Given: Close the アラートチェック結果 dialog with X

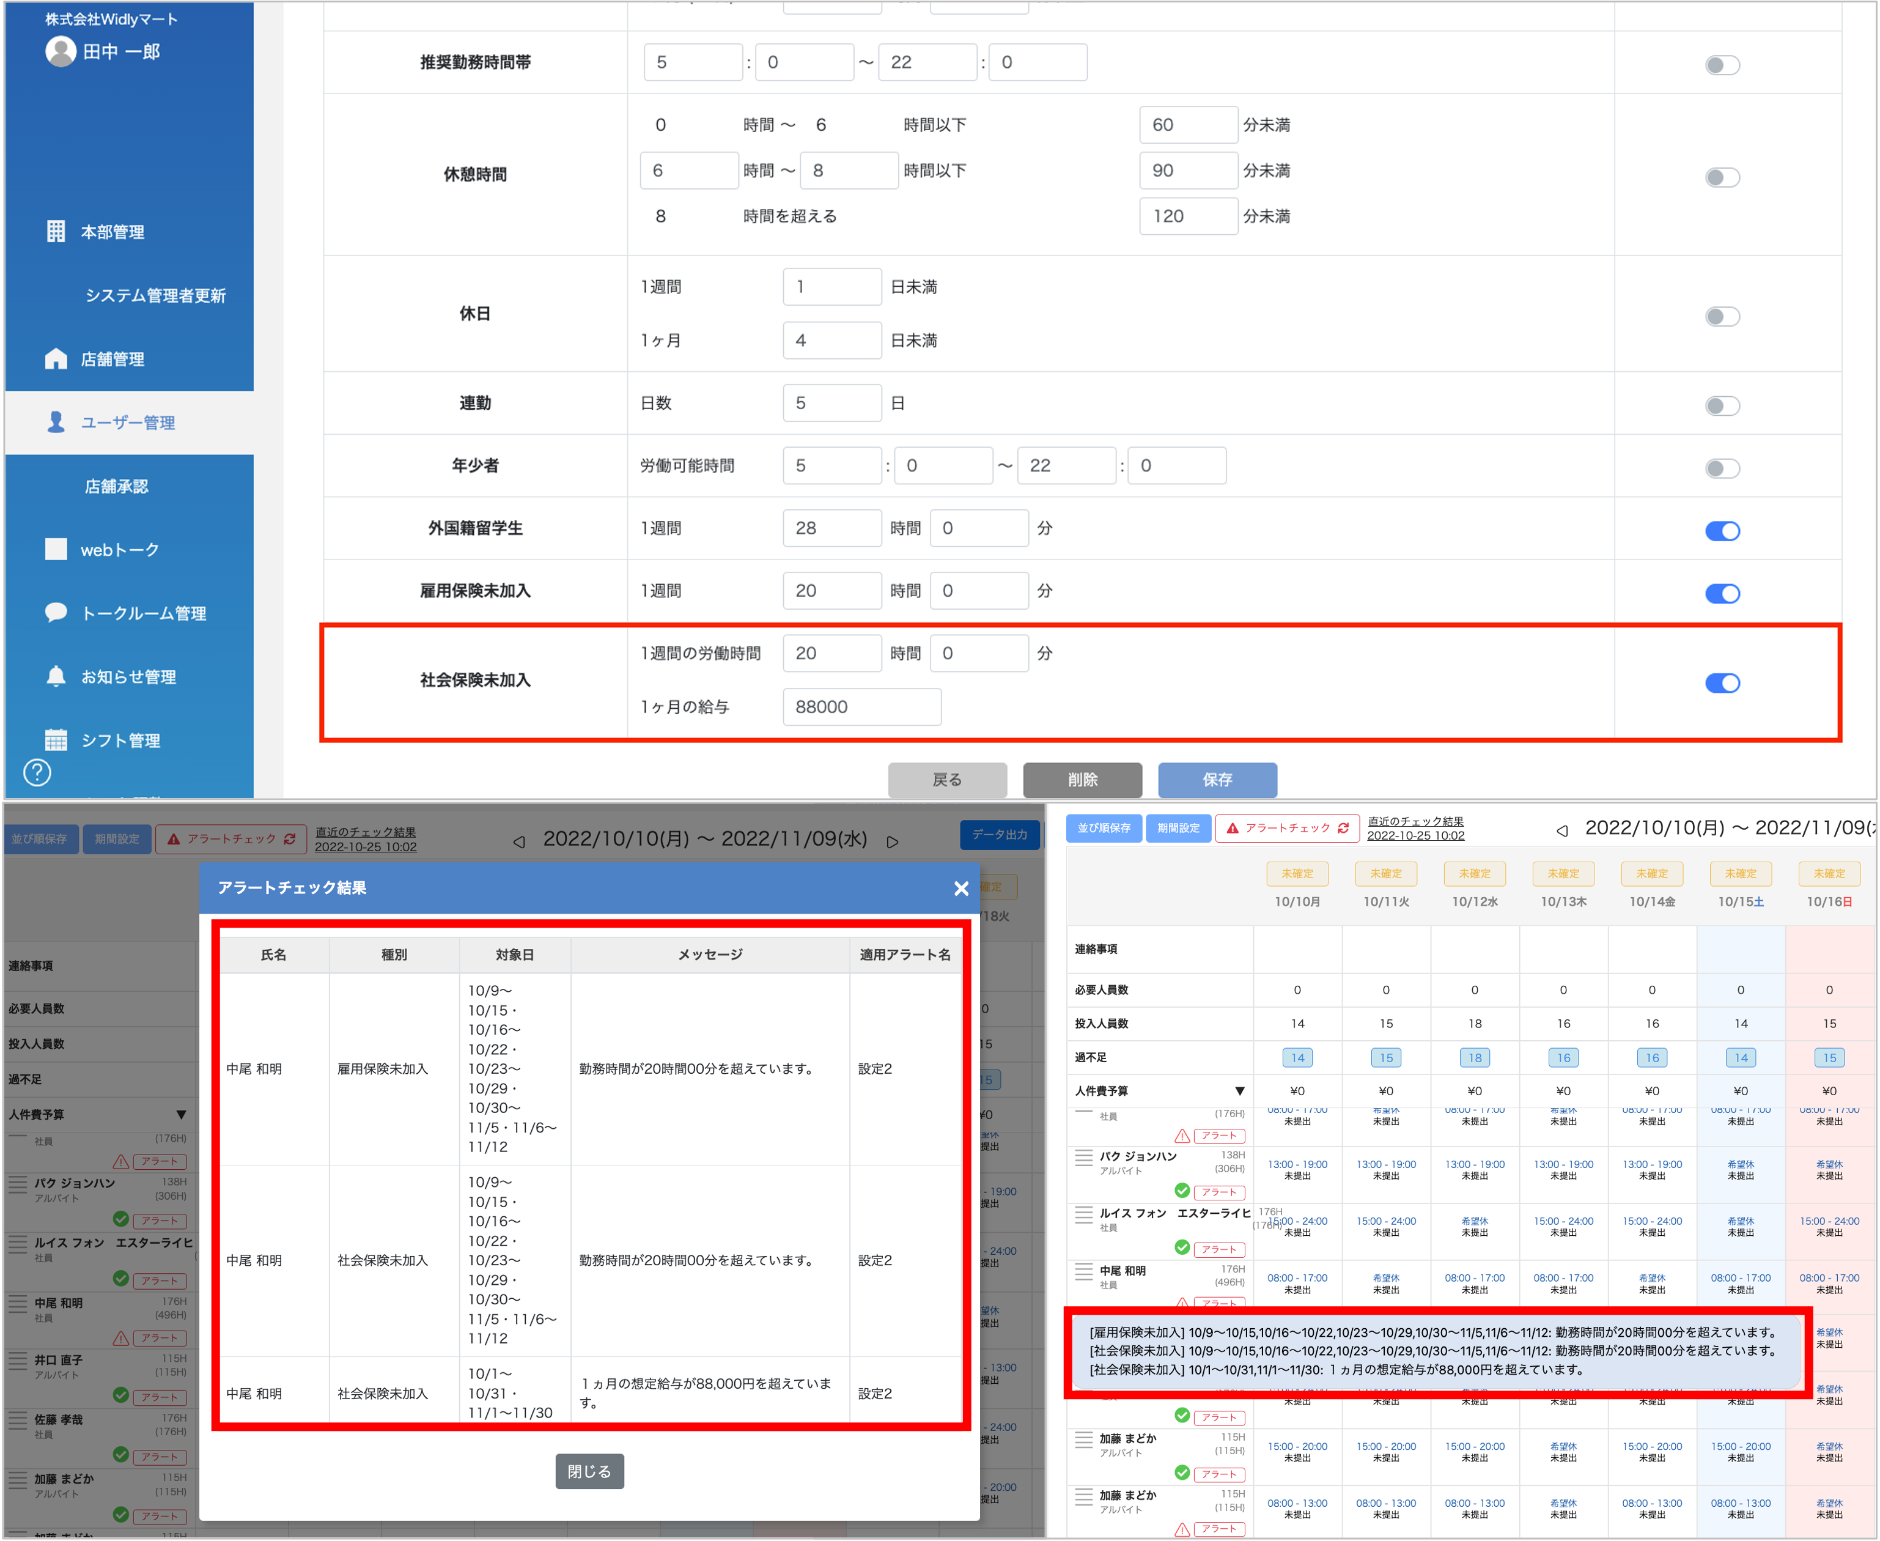Looking at the screenshot, I should [x=960, y=889].
